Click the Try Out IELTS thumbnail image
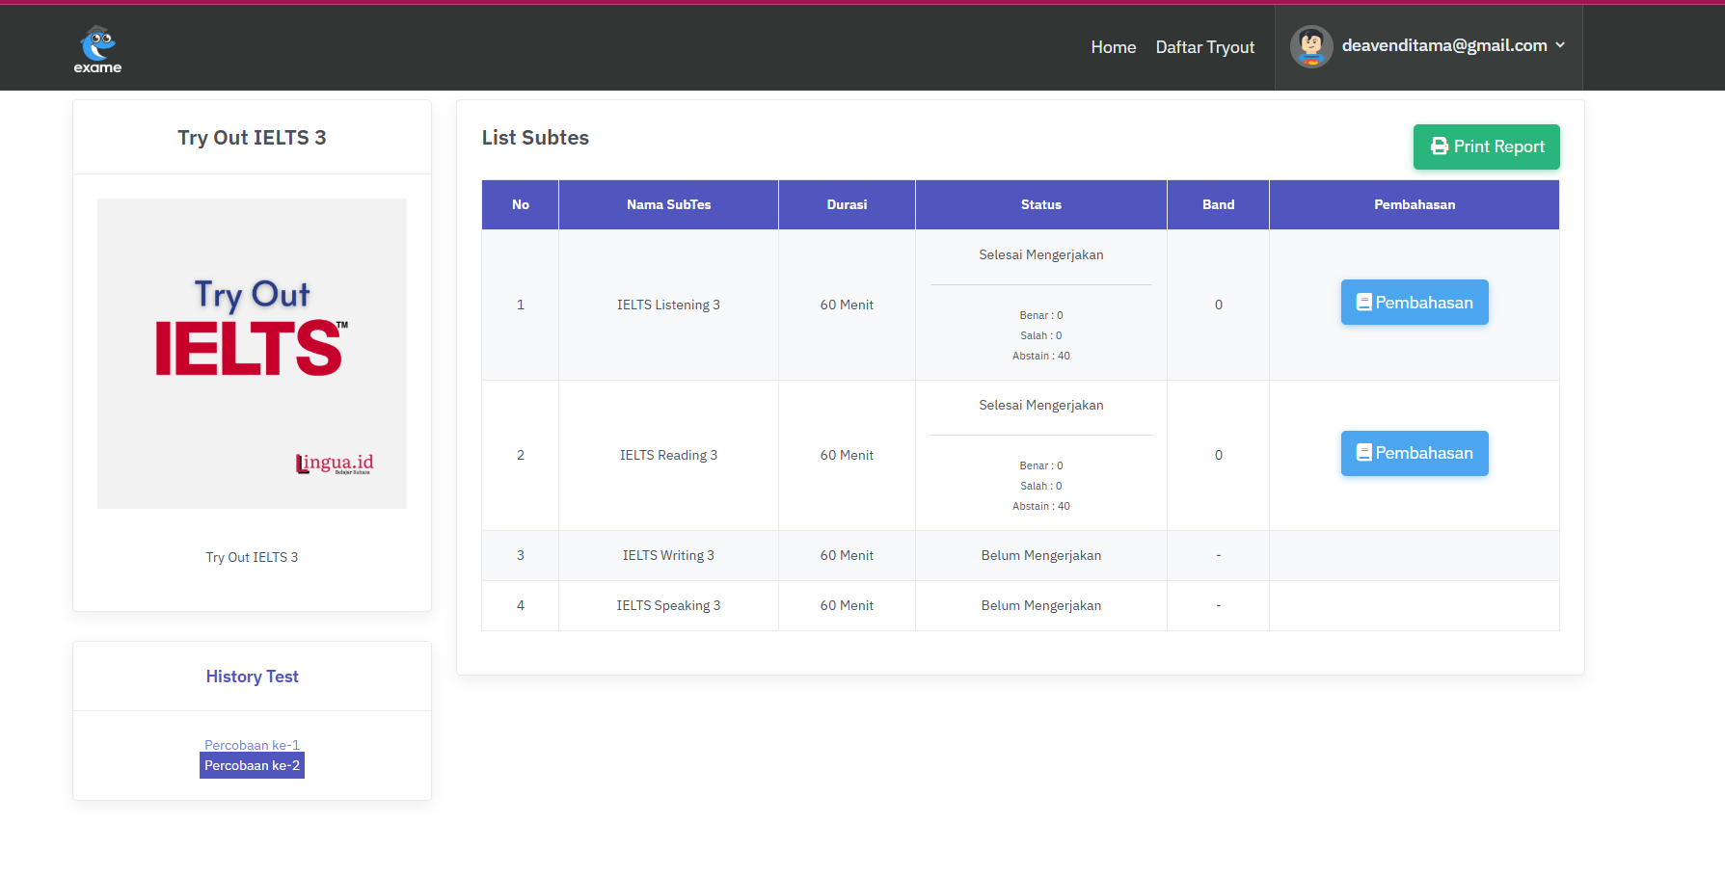This screenshot has height=876, width=1725. pyautogui.click(x=252, y=354)
